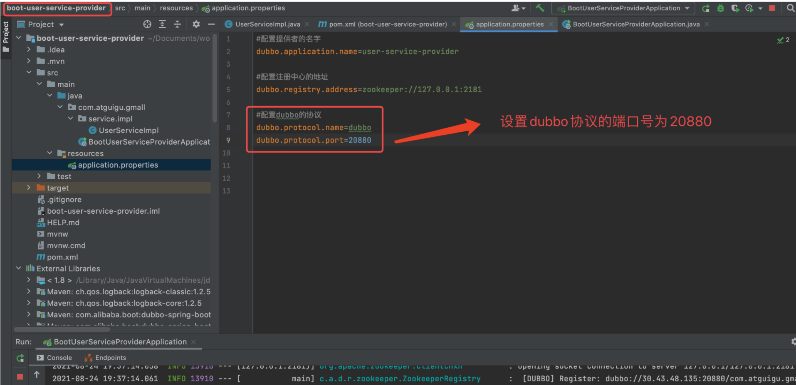Open the run configuration dropdown
Image resolution: width=796 pixels, height=385 pixels.
point(623,8)
